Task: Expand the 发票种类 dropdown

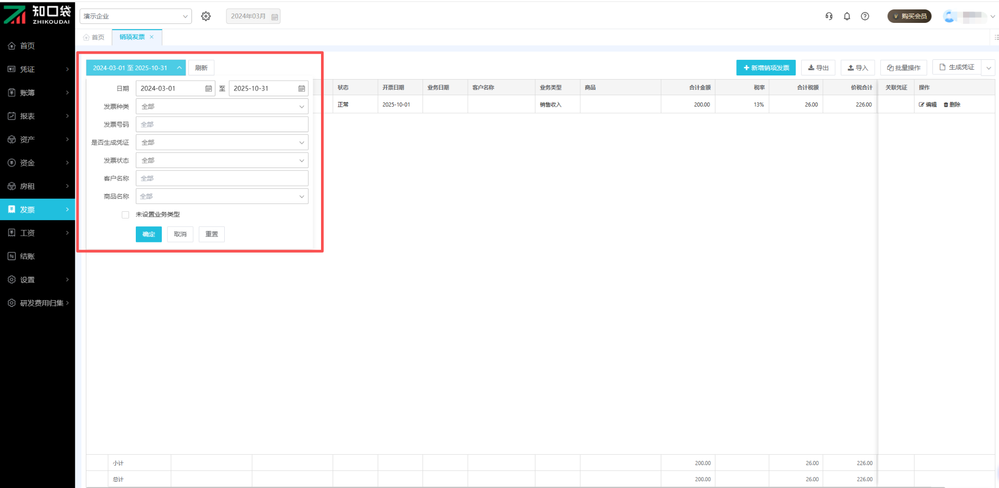Action: 222,107
